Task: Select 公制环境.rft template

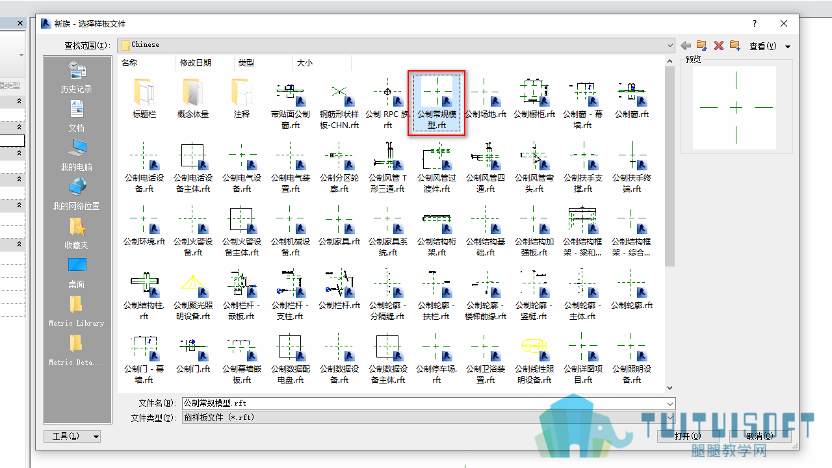Action: click(x=144, y=226)
